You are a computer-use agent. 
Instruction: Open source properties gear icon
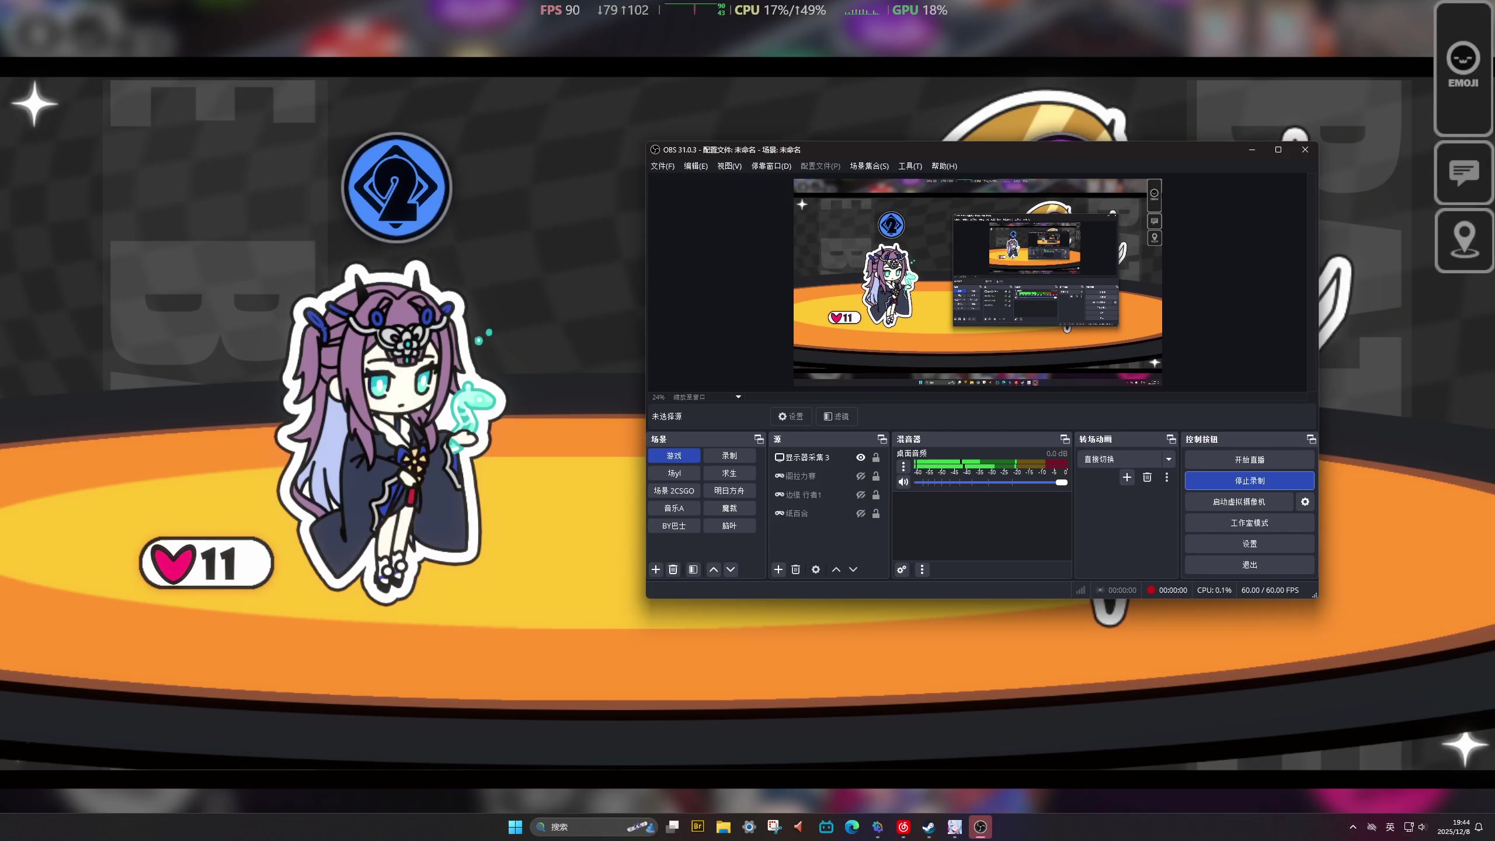point(816,569)
